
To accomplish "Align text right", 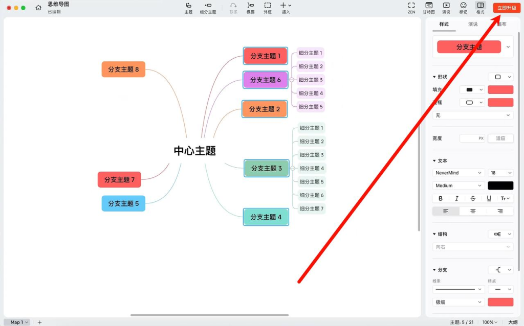I will [x=500, y=211].
